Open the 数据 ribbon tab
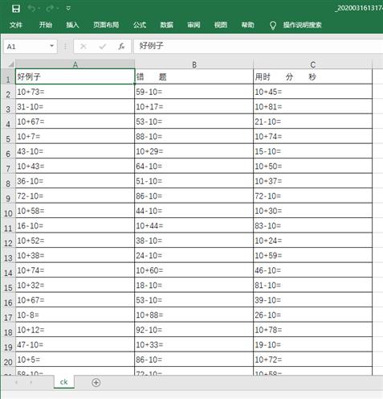This screenshot has width=383, height=399. tap(166, 25)
